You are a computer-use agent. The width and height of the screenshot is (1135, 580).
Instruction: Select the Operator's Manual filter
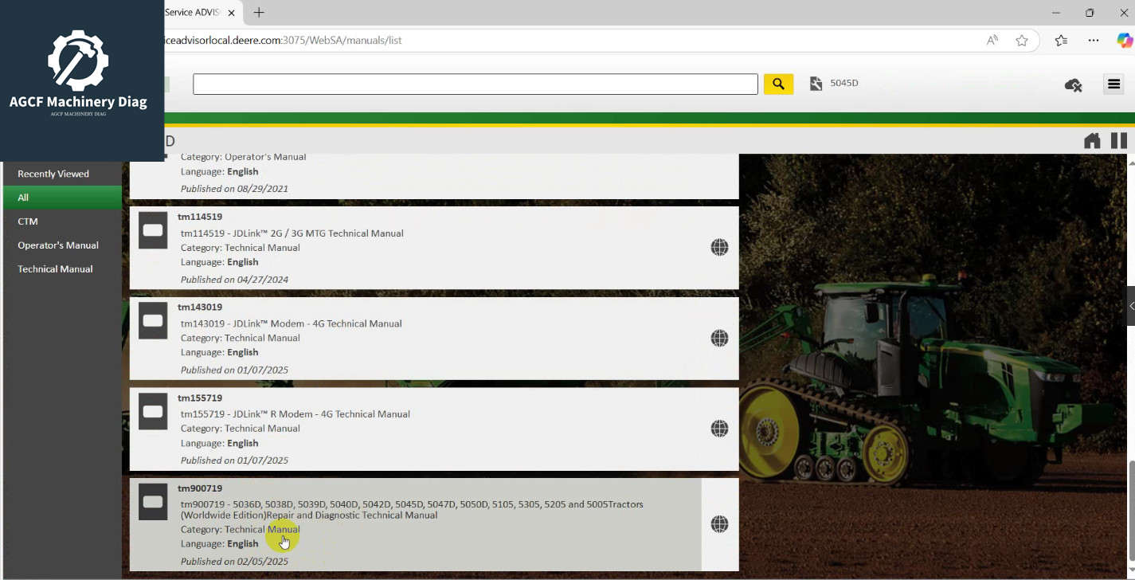tap(62, 245)
